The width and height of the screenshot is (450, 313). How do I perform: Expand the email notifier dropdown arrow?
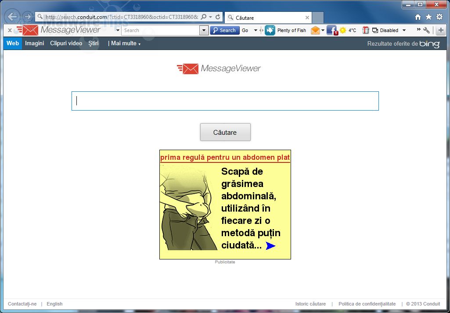click(x=323, y=30)
